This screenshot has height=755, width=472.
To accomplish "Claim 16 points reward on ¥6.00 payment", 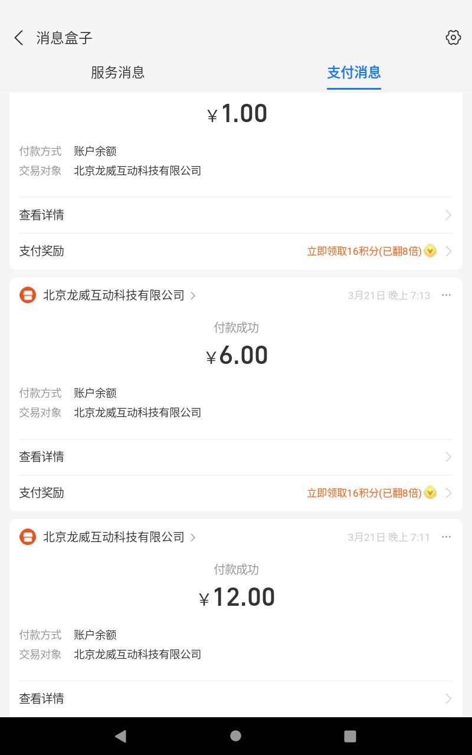I will point(364,493).
